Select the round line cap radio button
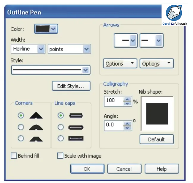Screen dimensions: 193x183 [x=61, y=127]
